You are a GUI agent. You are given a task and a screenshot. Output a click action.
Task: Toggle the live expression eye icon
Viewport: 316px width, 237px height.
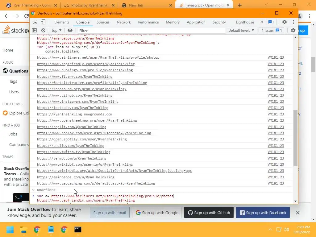point(70,31)
